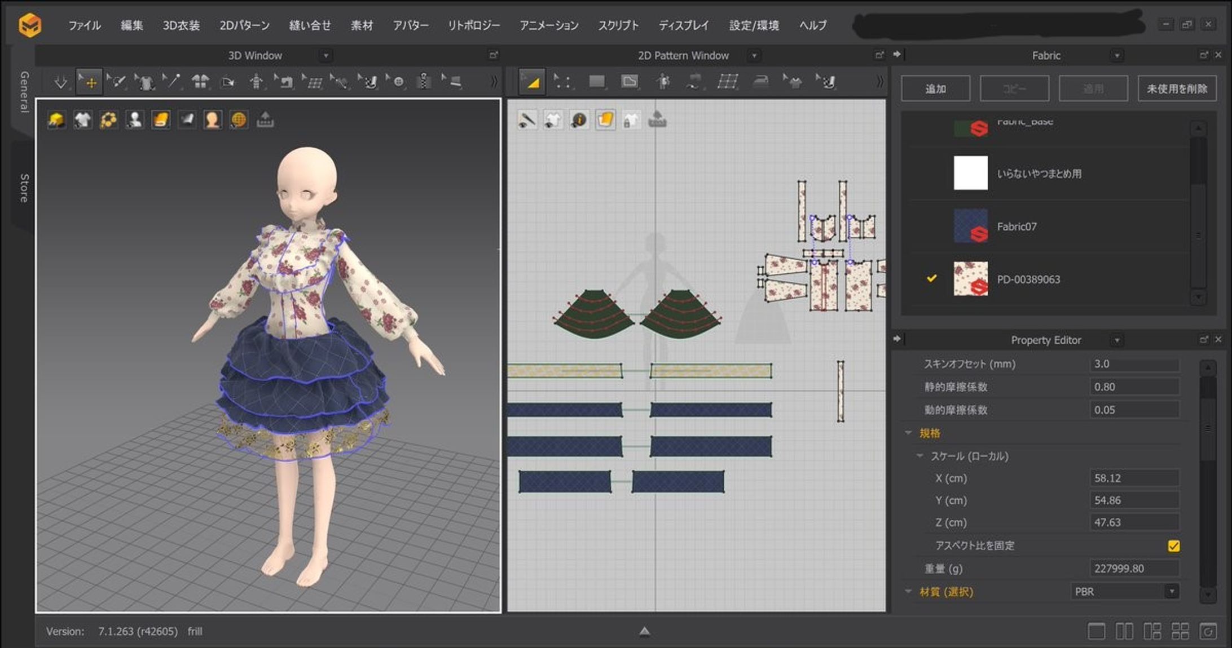The image size is (1232, 648).
Task: Toggle pattern info icon in 2D view
Action: click(579, 120)
